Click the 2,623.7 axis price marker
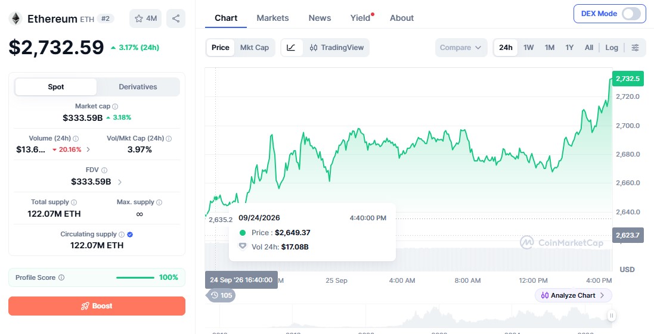Screen dimensions: 654x334 (628, 235)
